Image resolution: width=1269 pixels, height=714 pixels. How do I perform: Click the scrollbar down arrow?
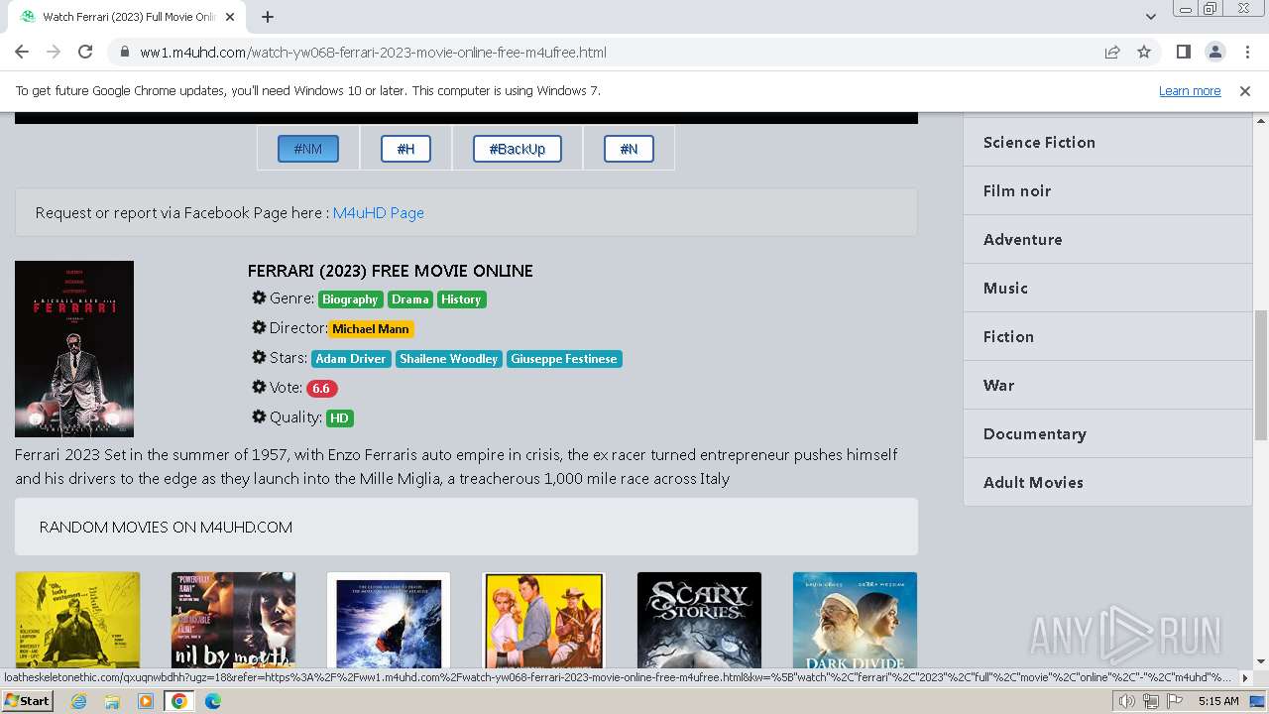(x=1261, y=661)
